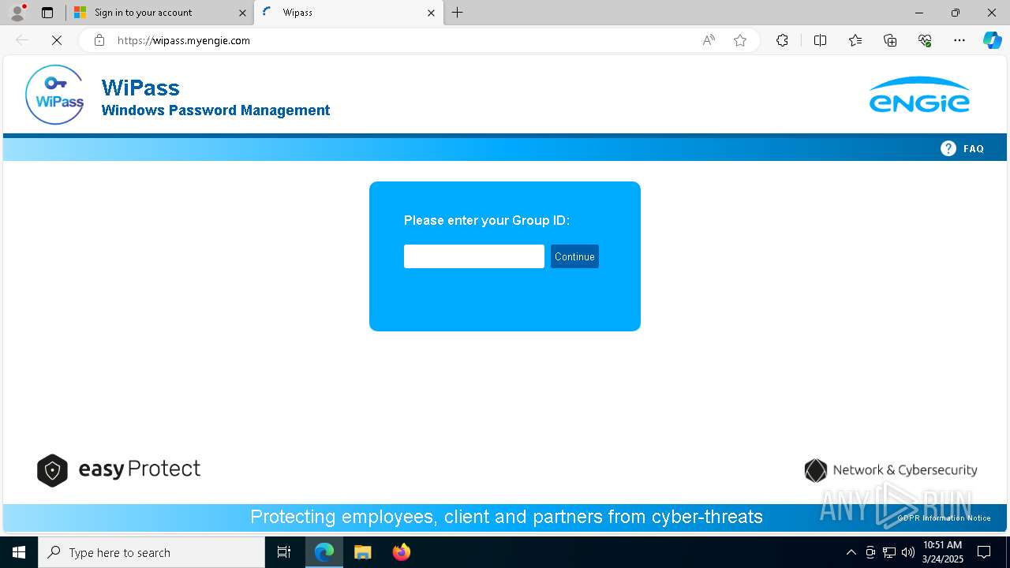Toggle Split screen view
Screen dimensions: 1010x568
pyautogui.click(x=820, y=40)
